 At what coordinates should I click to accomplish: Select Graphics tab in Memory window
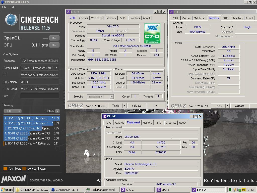[x=237, y=18]
